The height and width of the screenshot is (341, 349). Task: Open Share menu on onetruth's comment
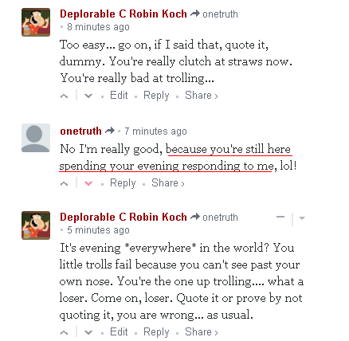168,183
